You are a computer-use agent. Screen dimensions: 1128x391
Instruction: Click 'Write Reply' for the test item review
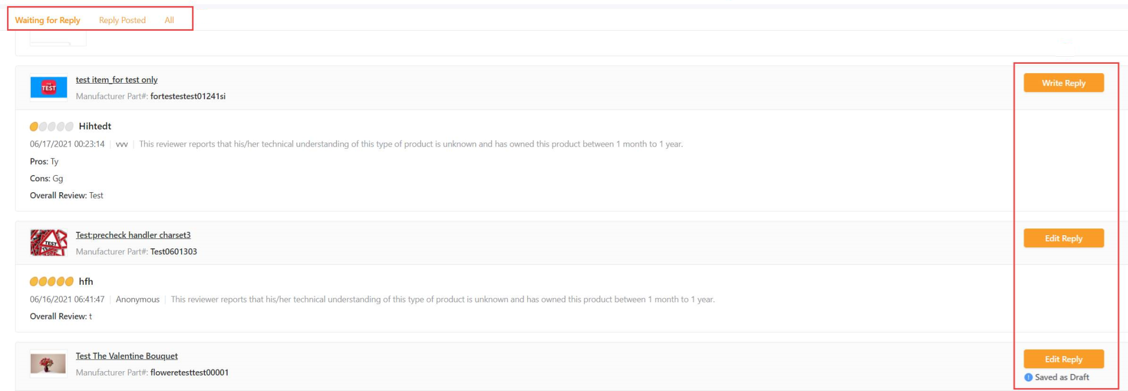[x=1064, y=83]
